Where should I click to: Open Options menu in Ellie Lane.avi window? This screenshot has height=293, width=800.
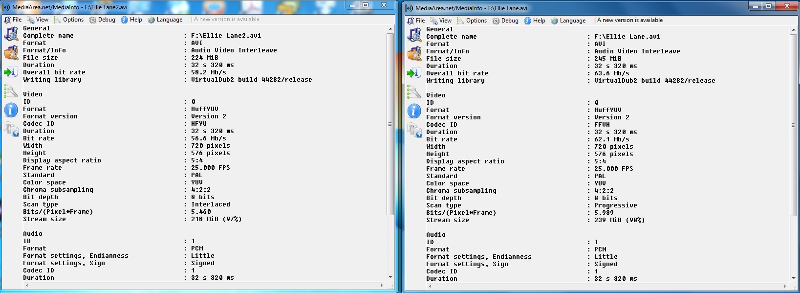pos(472,21)
